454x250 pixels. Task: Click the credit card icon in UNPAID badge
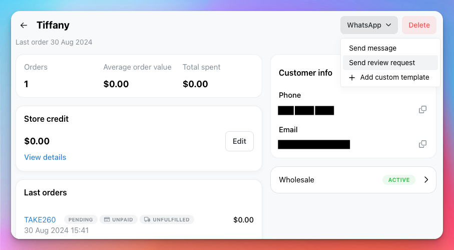pos(107,219)
